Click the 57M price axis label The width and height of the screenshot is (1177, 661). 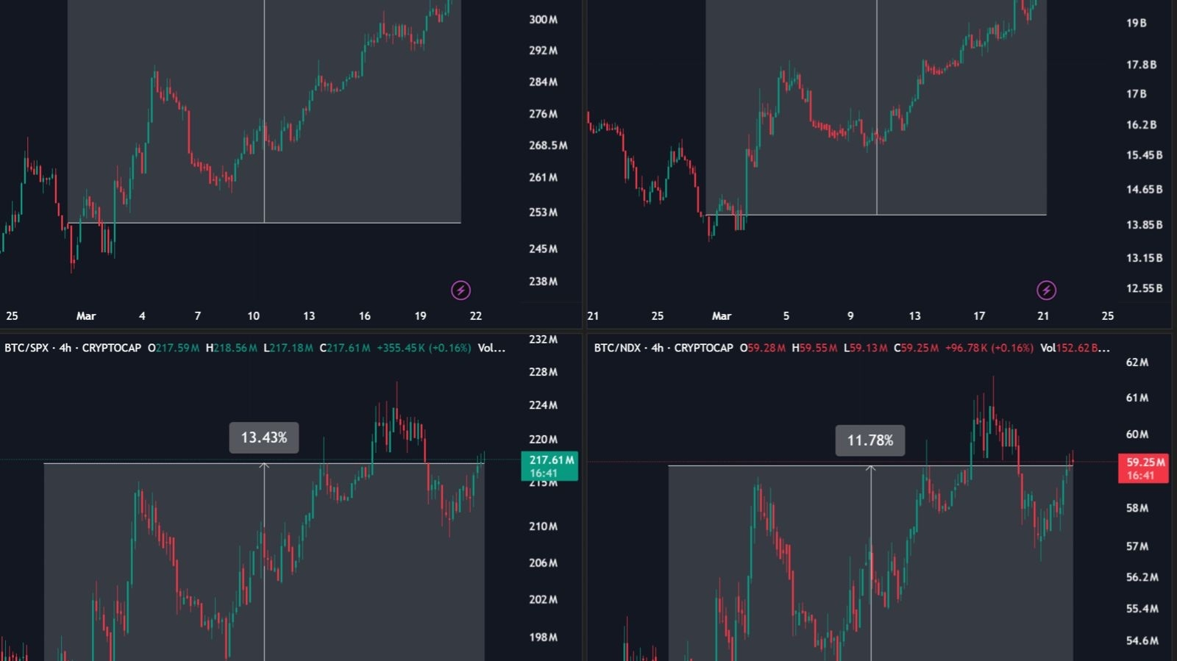(1137, 546)
